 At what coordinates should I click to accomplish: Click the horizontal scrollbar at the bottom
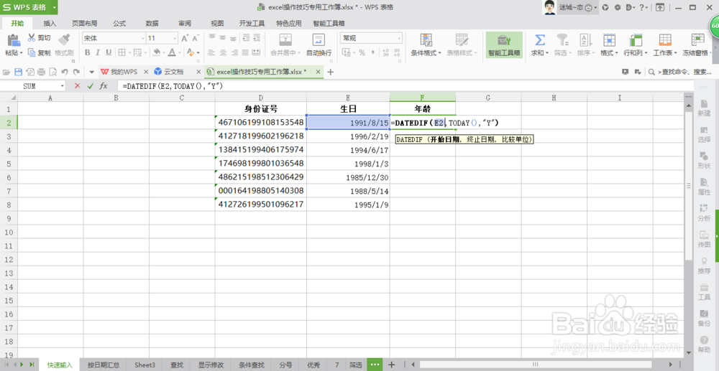coord(535,365)
